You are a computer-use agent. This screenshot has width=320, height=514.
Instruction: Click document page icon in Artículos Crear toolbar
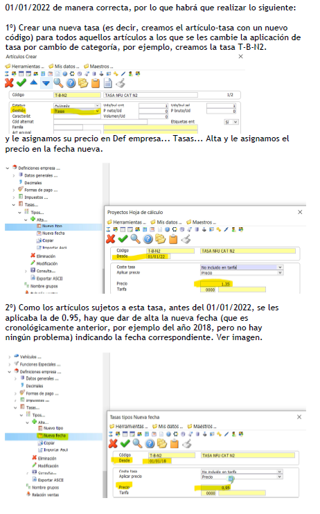(x=108, y=83)
